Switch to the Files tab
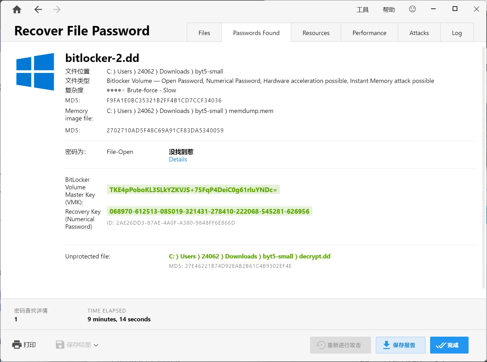The image size is (487, 362). tap(204, 33)
